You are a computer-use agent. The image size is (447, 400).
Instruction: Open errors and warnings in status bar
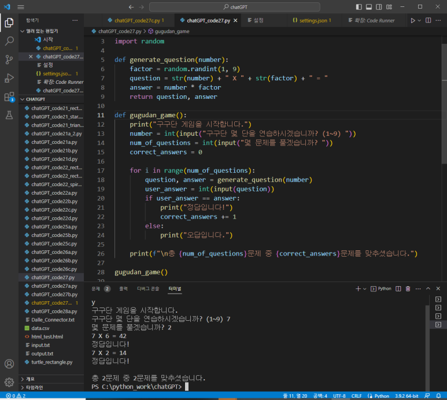[x=16, y=396]
